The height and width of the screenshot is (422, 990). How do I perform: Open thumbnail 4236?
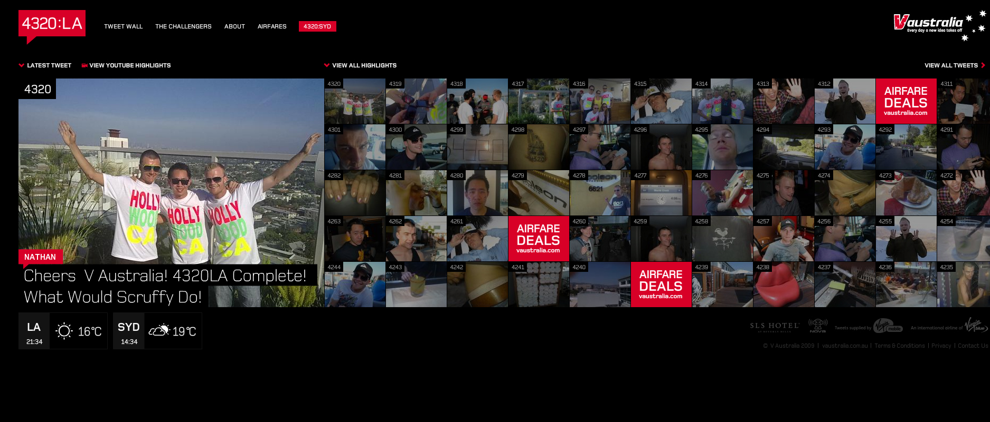(906, 284)
